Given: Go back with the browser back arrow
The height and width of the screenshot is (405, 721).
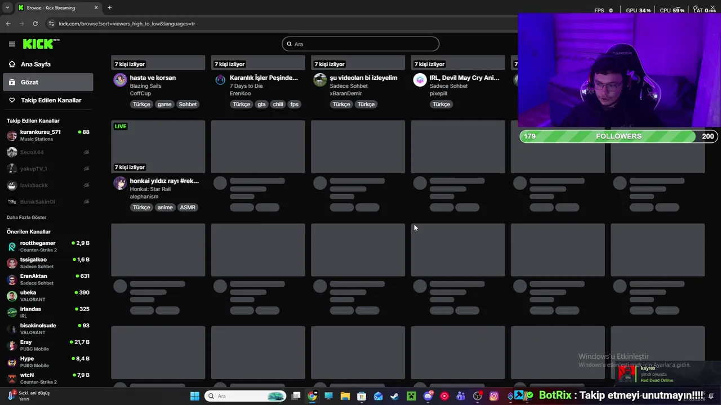Looking at the screenshot, I should point(8,24).
